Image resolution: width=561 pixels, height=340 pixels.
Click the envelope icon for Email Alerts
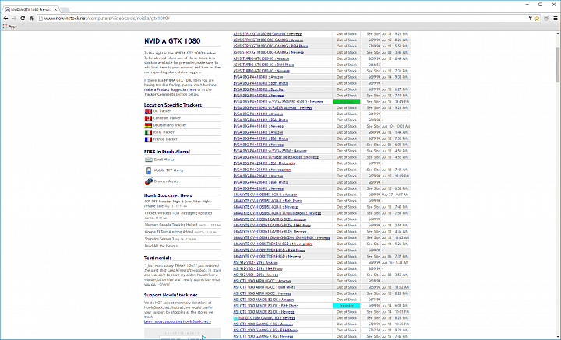[149, 159]
